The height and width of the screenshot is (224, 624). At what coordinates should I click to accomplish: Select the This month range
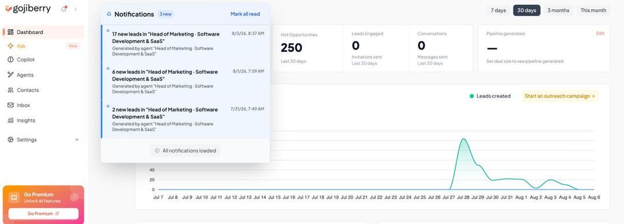(593, 10)
